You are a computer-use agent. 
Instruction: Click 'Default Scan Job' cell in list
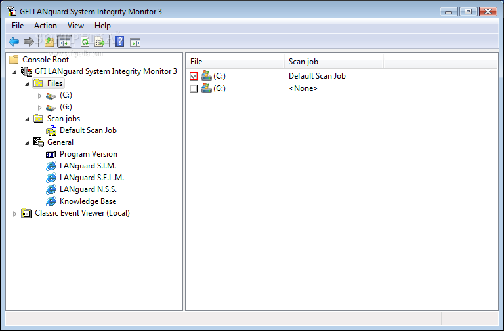pyautogui.click(x=317, y=76)
